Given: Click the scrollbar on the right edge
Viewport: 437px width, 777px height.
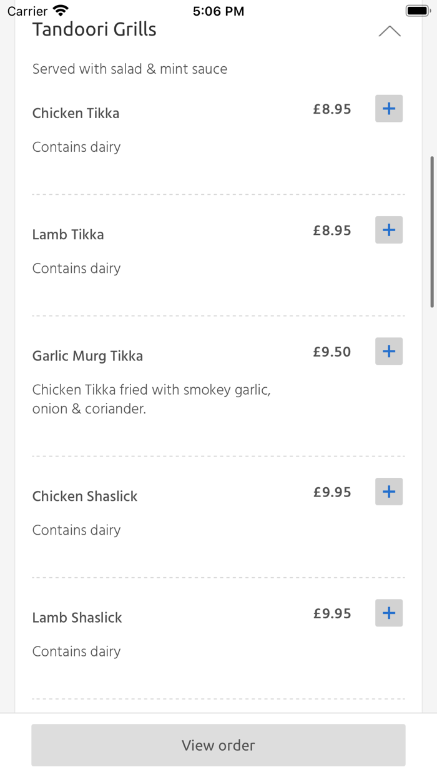Looking at the screenshot, I should (433, 231).
